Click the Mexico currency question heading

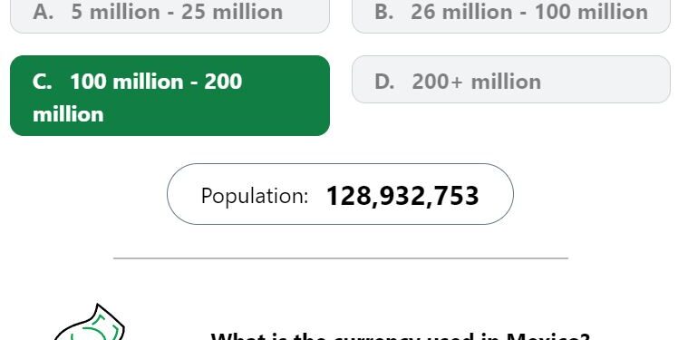click(400, 336)
